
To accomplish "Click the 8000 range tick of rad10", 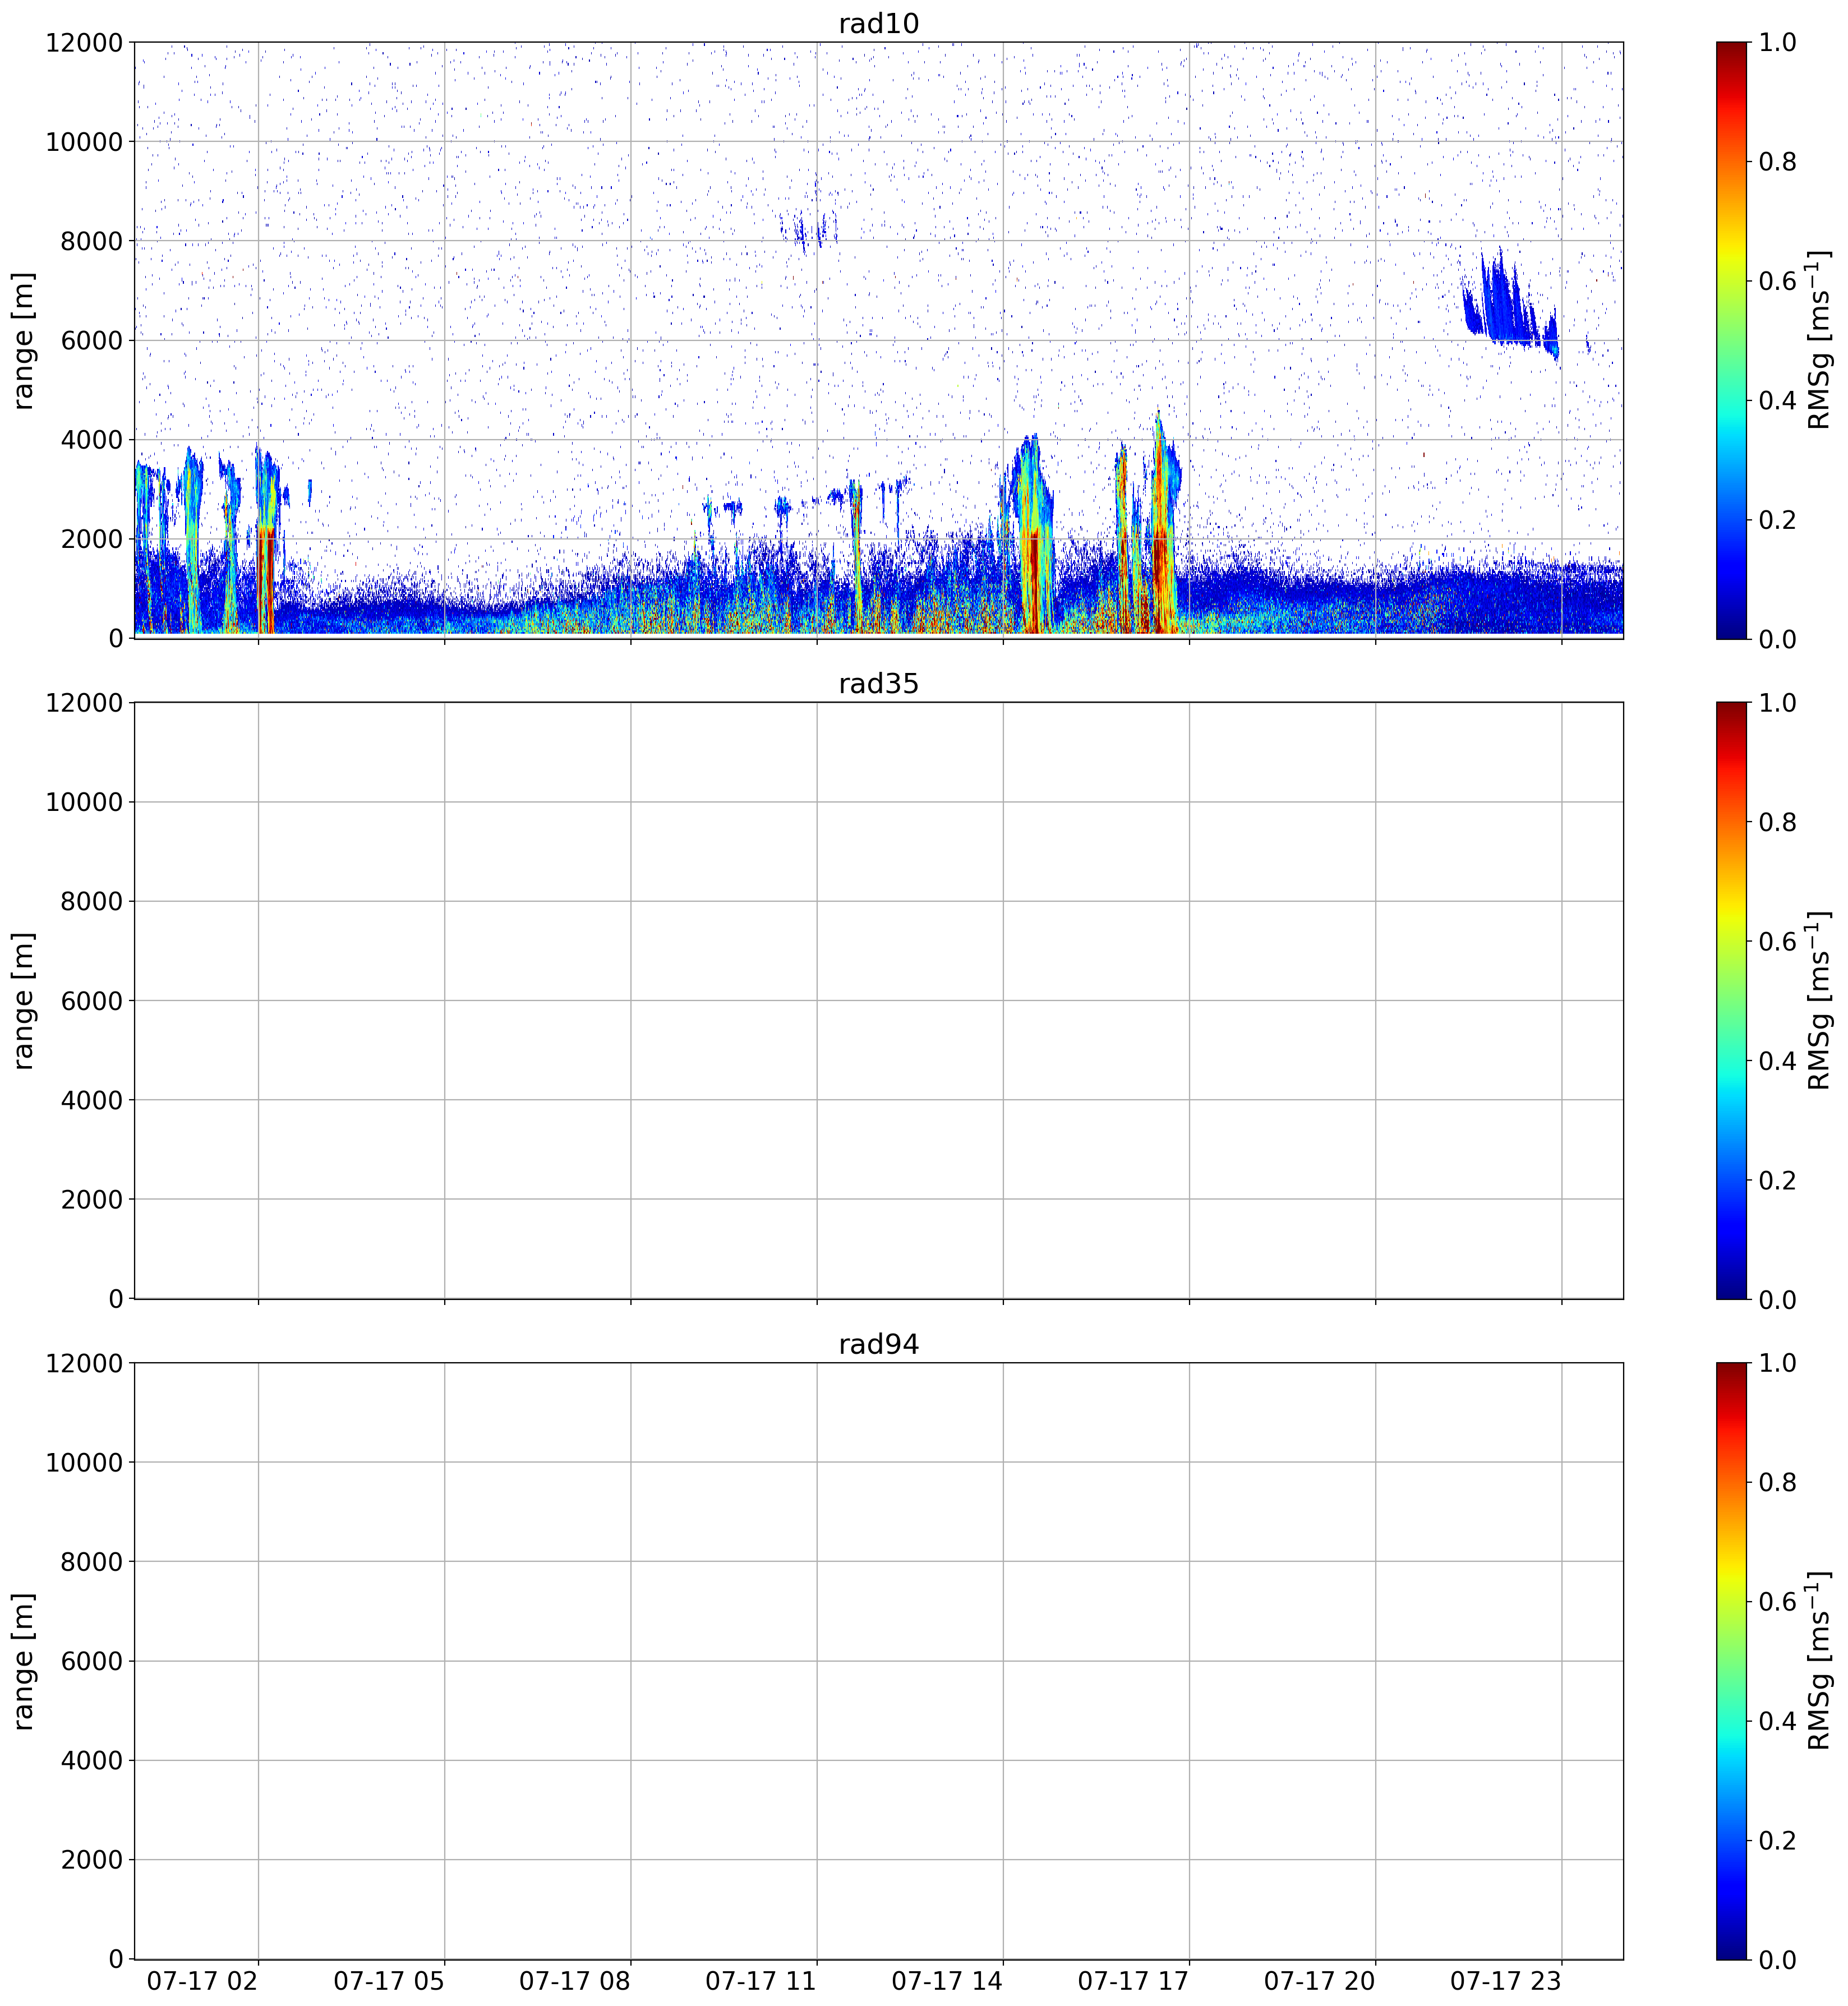I will tap(92, 241).
